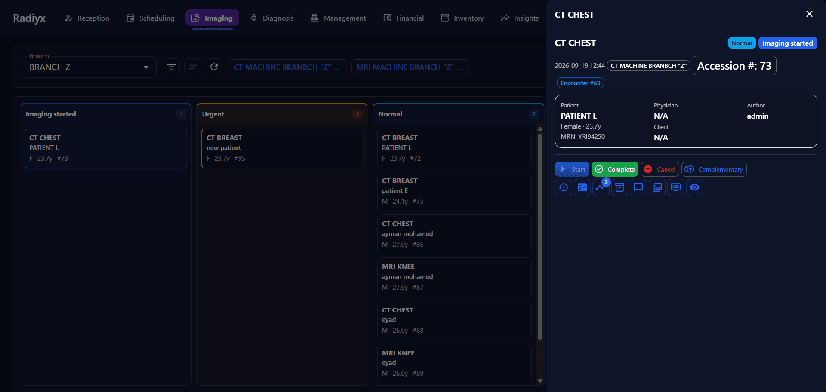The image size is (826, 392).
Task: Open the Scheduling tab
Action: (151, 18)
